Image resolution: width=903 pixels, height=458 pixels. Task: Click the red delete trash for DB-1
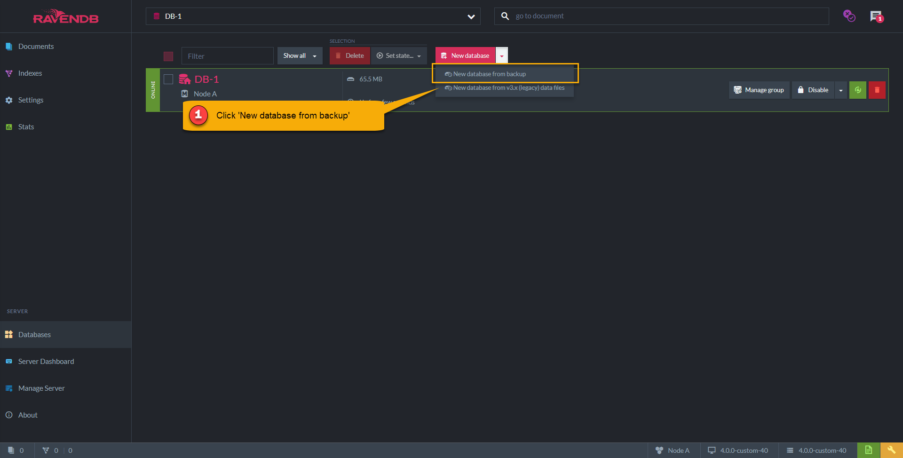tap(877, 90)
